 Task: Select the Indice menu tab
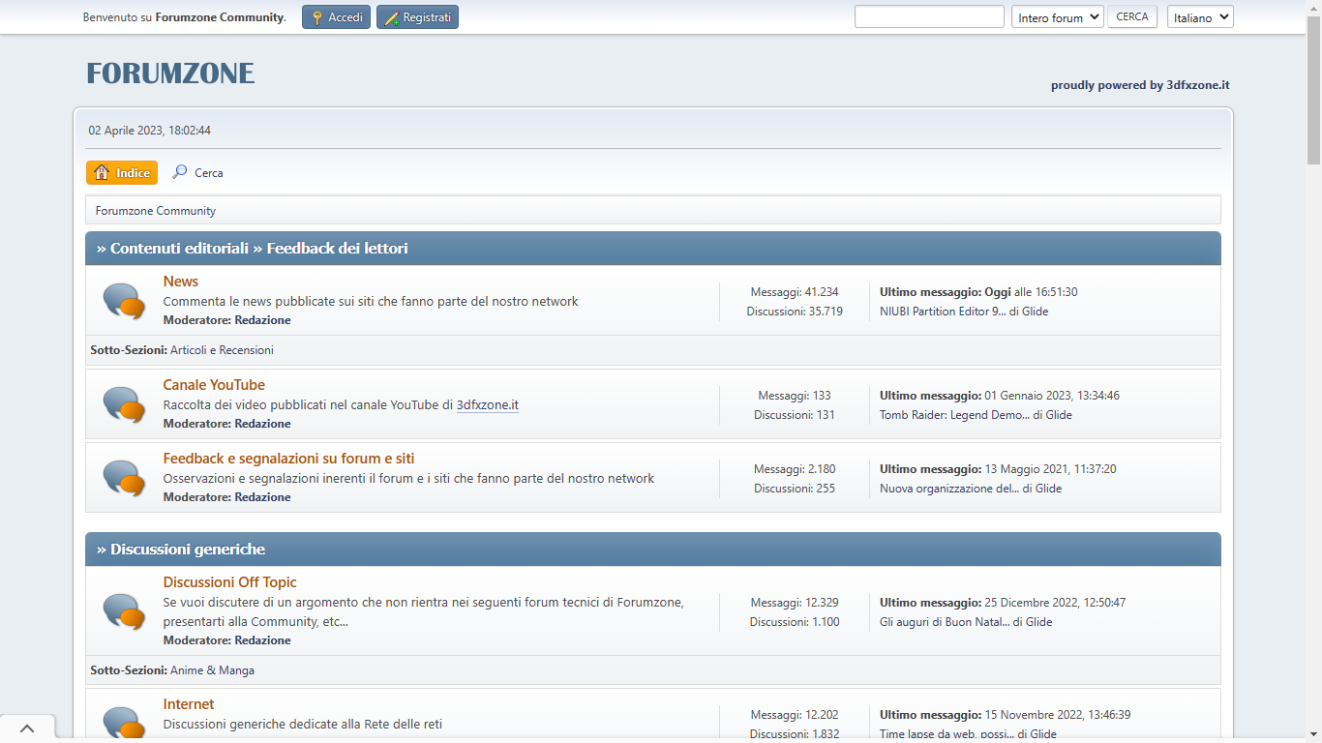click(x=122, y=172)
